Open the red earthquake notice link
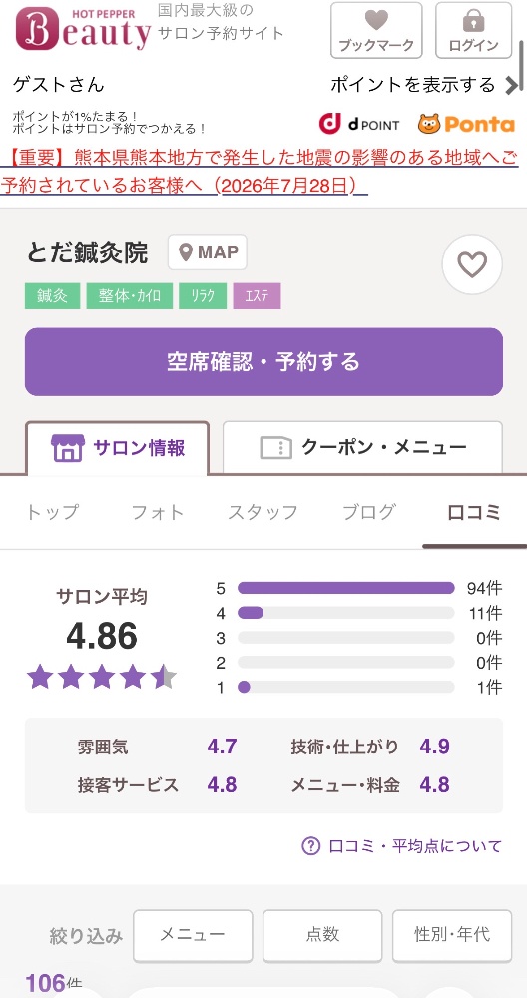 click(260, 171)
